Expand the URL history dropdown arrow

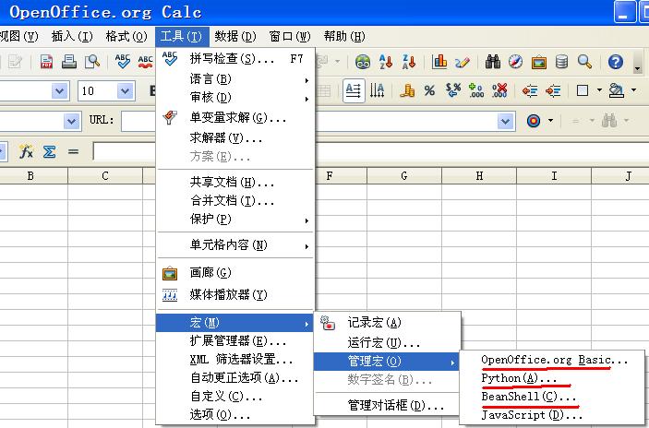505,121
